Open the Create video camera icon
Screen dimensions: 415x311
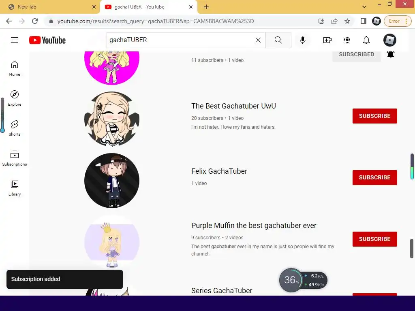327,40
